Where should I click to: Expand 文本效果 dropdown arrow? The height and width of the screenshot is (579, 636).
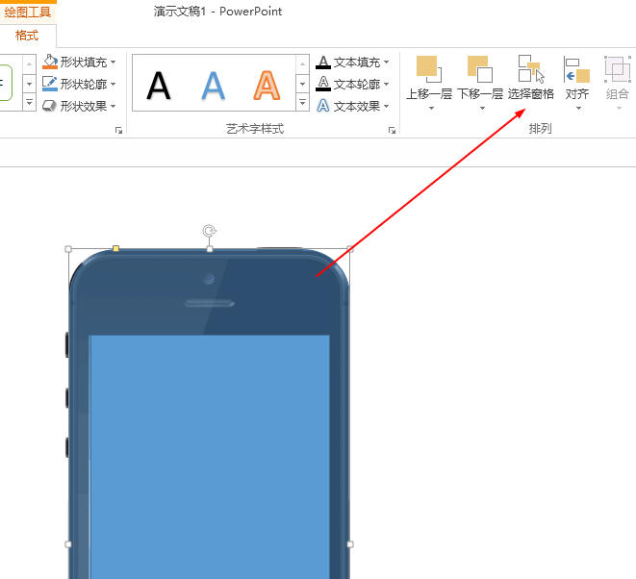click(386, 106)
